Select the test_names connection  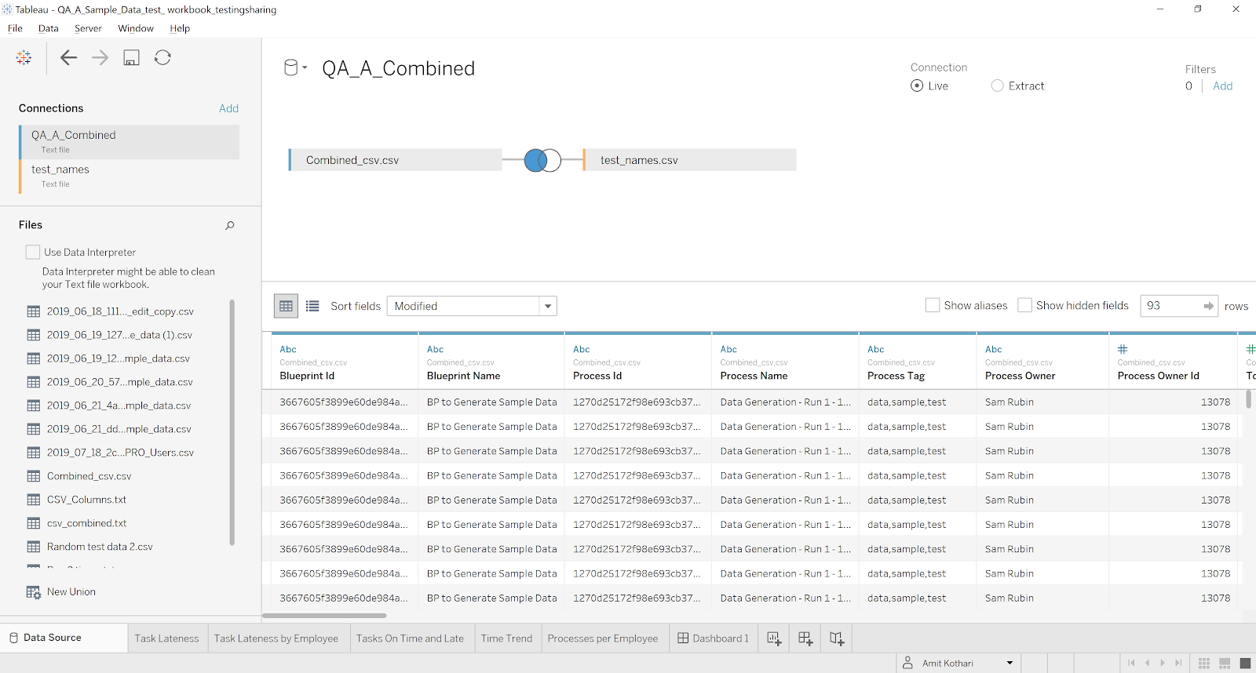tap(130, 176)
